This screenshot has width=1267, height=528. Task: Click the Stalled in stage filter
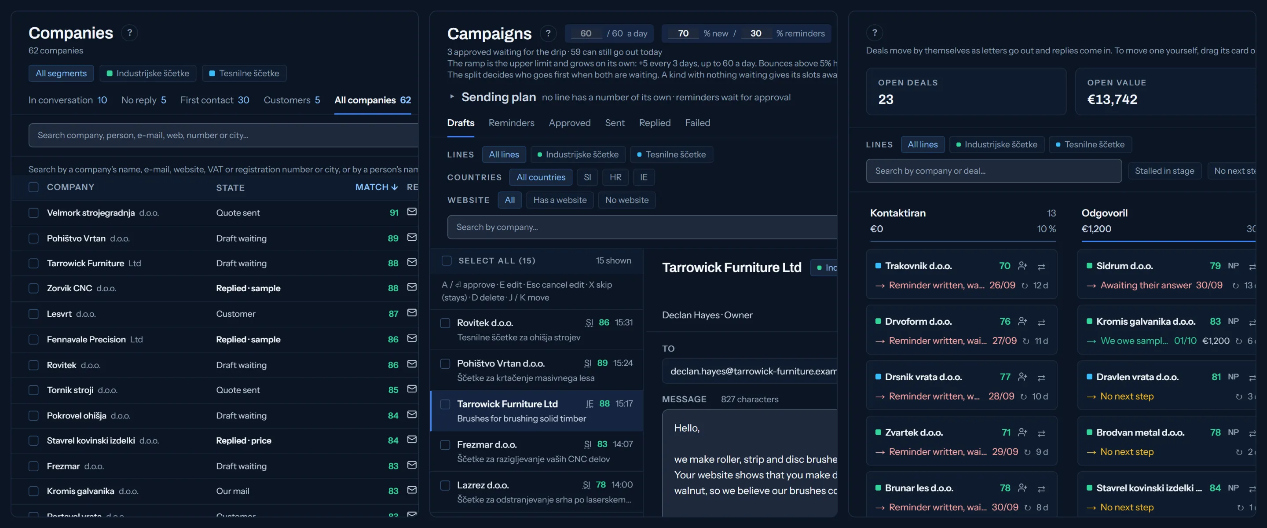[x=1164, y=171]
